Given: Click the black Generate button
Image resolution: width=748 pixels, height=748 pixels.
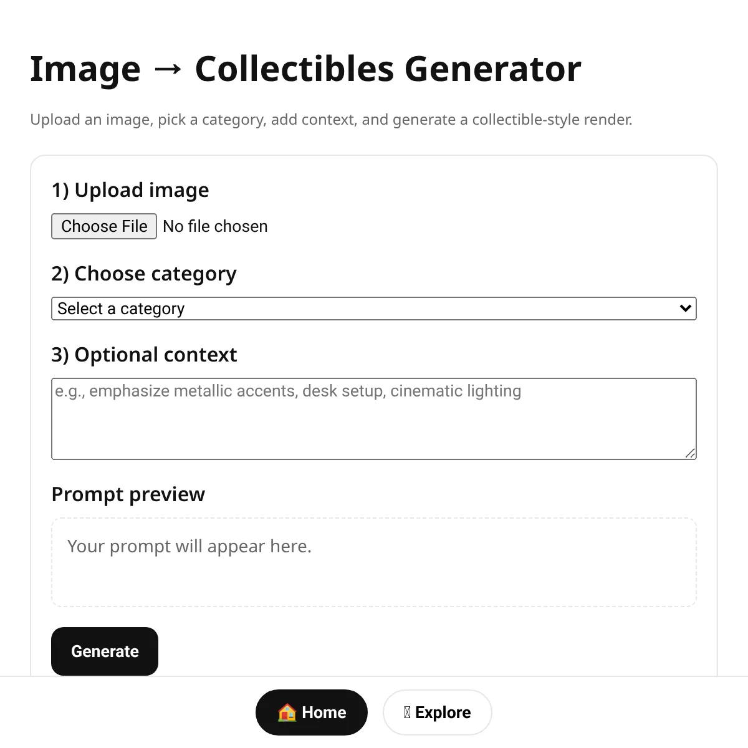Looking at the screenshot, I should (x=105, y=651).
